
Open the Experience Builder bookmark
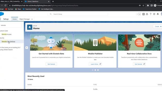[30, 9]
